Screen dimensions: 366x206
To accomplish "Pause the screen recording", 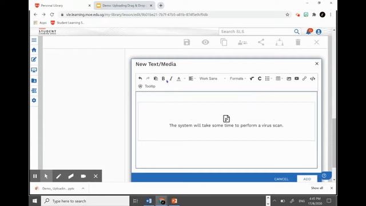I will click(x=35, y=176).
